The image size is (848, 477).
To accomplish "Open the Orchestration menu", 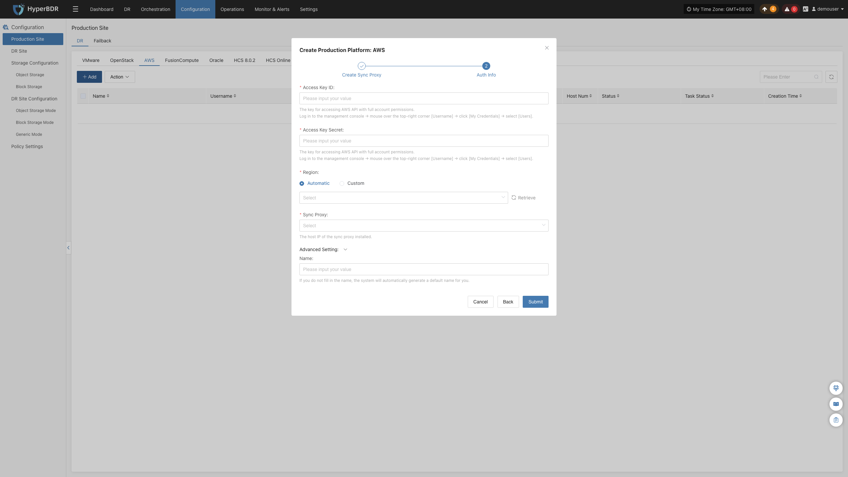I will 156,9.
